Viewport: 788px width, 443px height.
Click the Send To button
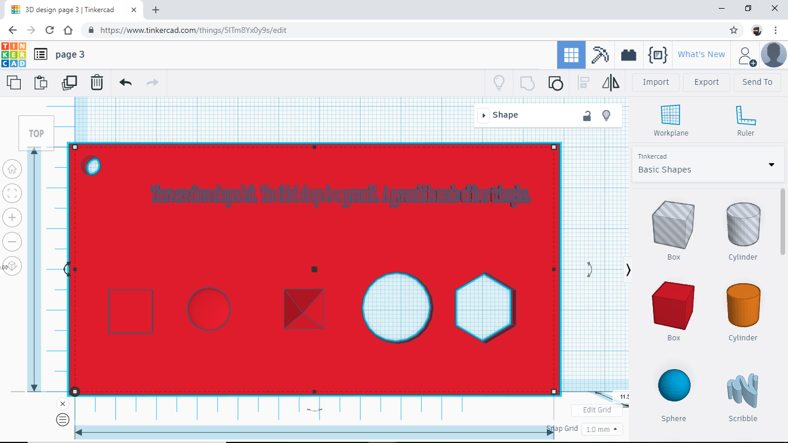[x=757, y=82]
